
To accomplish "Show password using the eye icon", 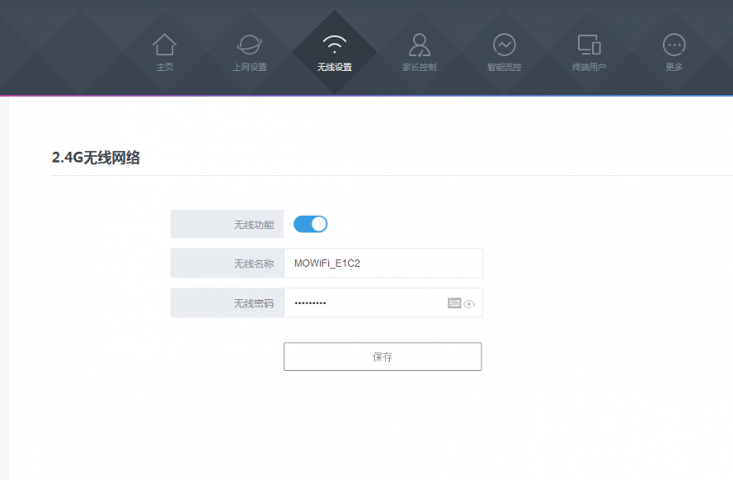I will (469, 304).
